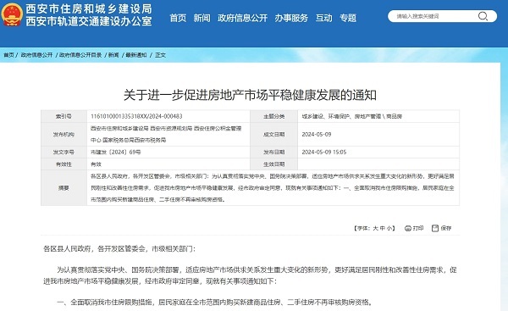This screenshot has width=508, height=311.
Task: Focus the keyword search input field
Action: click(434, 16)
